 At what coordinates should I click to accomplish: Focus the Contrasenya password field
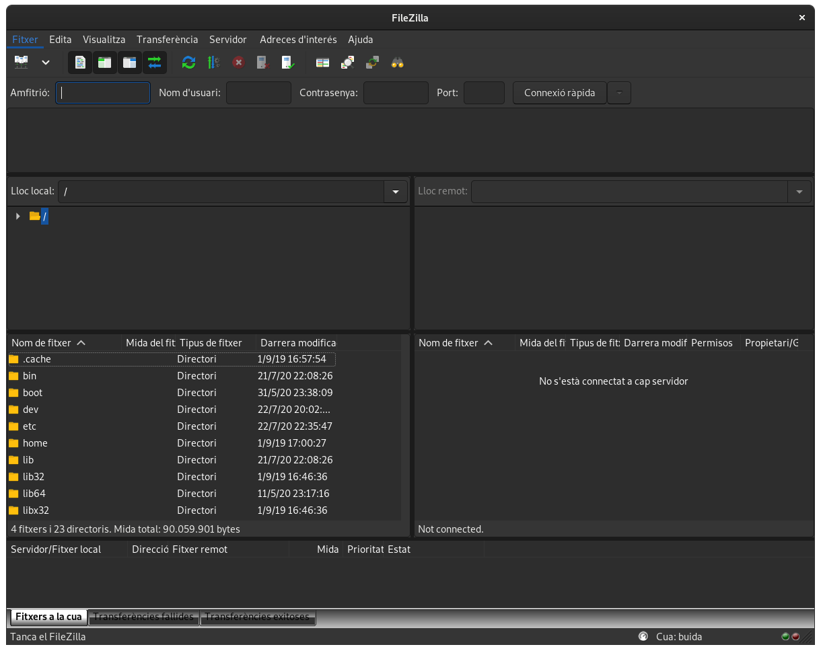click(x=396, y=93)
